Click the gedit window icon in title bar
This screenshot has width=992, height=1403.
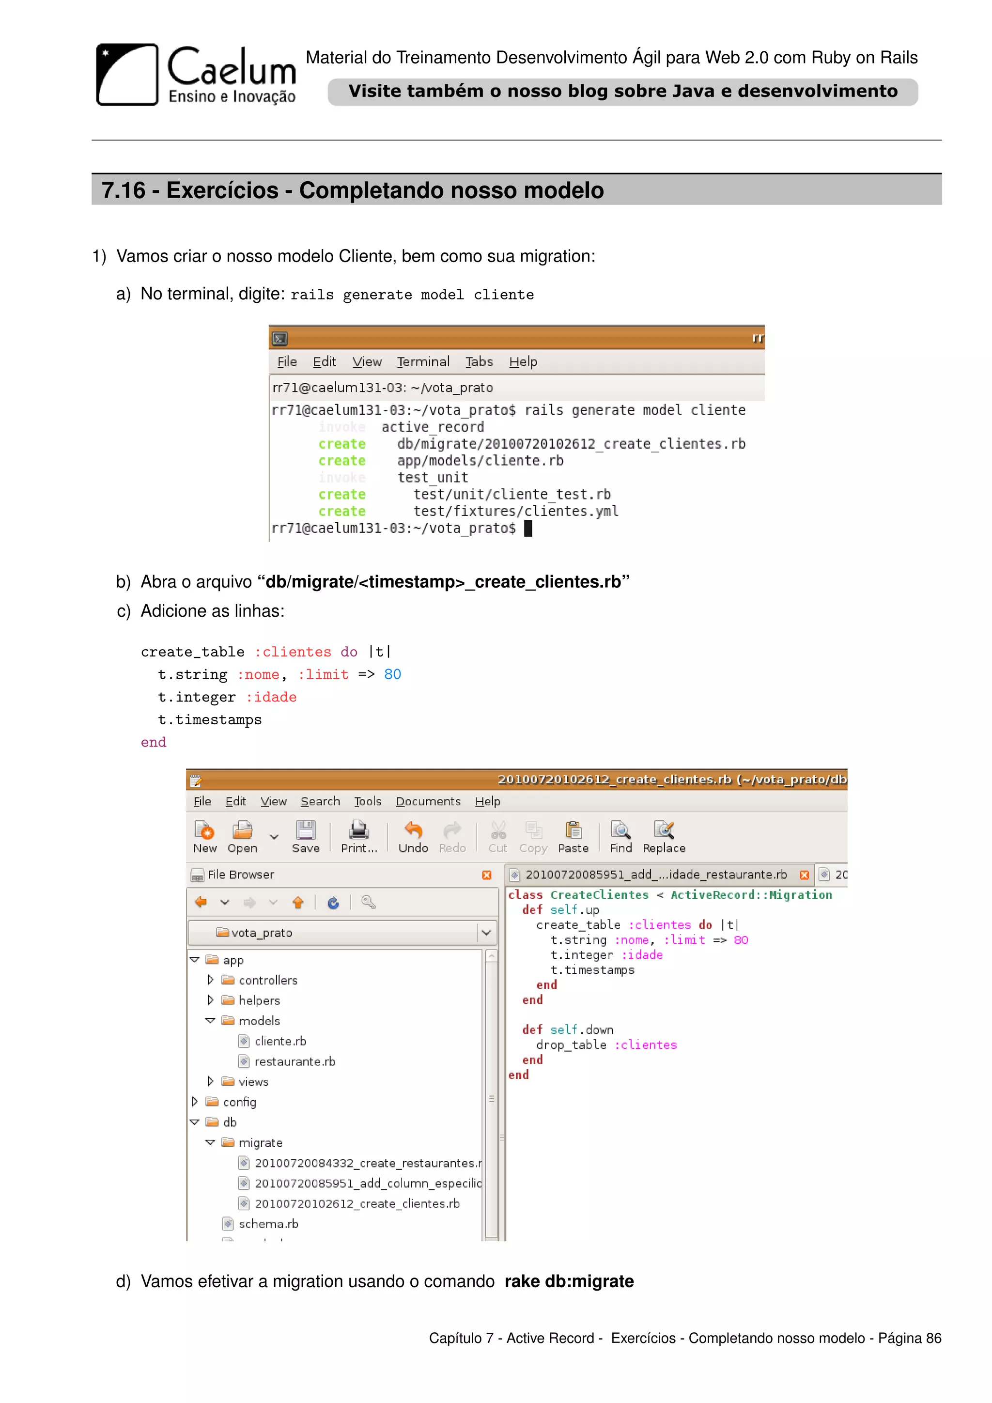(x=196, y=780)
